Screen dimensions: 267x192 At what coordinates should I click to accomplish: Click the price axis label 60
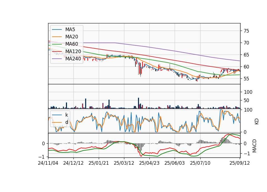246,67
